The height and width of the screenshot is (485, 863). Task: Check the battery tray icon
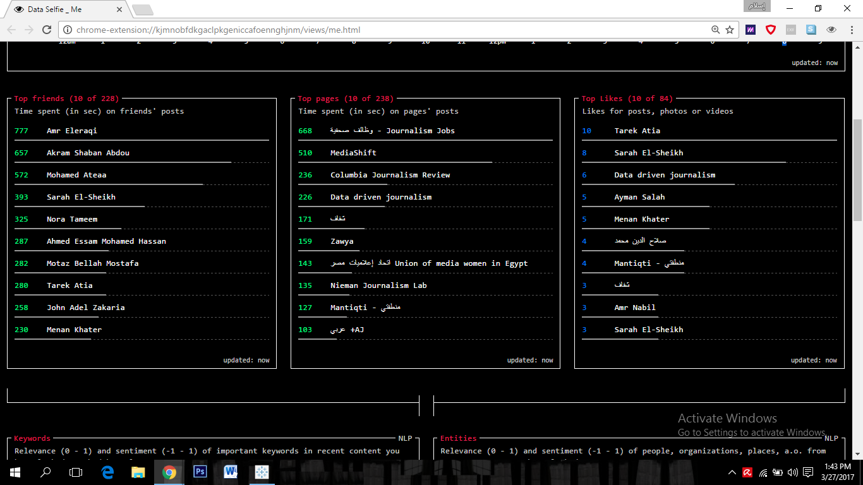pyautogui.click(x=777, y=472)
